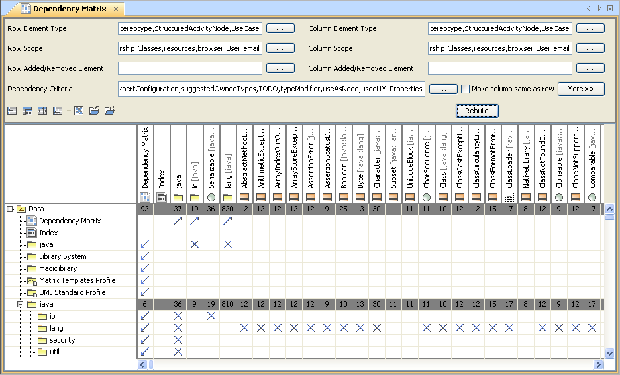The height and width of the screenshot is (375, 620).
Task: Collapse the expanded java package node
Action: pos(21,304)
